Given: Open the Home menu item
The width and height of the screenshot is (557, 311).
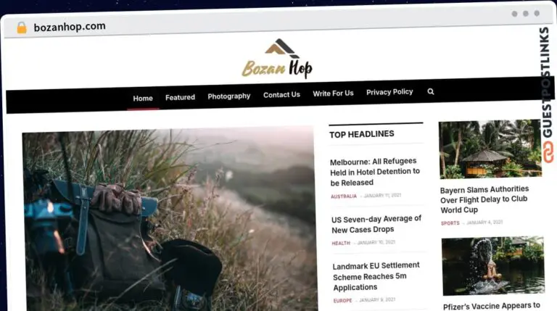Looking at the screenshot, I should pos(143,99).
